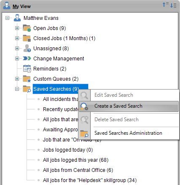Click the Reminders calendar icon

(x=27, y=69)
